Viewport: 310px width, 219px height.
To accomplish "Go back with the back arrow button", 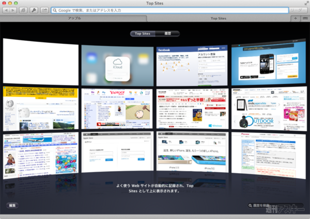I will point(6,10).
